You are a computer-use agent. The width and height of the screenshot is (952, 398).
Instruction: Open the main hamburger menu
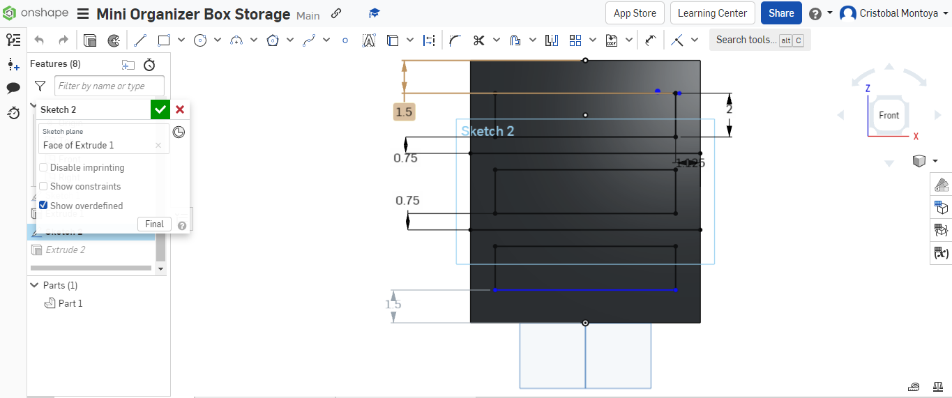pyautogui.click(x=83, y=14)
